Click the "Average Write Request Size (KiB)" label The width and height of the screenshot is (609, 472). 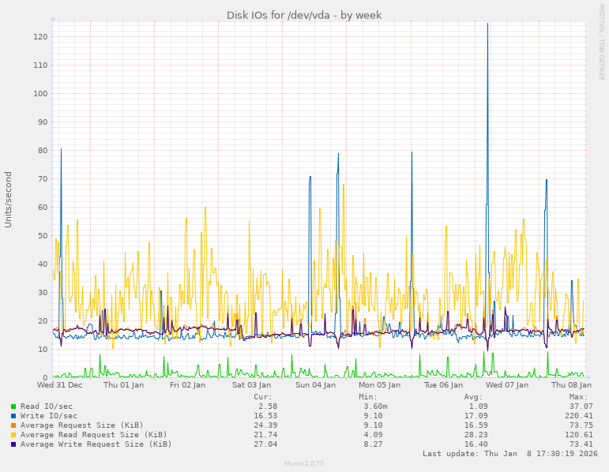click(x=96, y=444)
